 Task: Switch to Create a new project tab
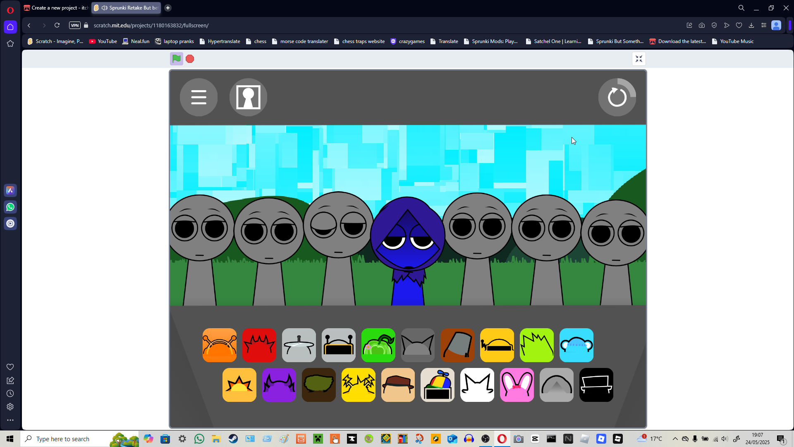click(56, 8)
